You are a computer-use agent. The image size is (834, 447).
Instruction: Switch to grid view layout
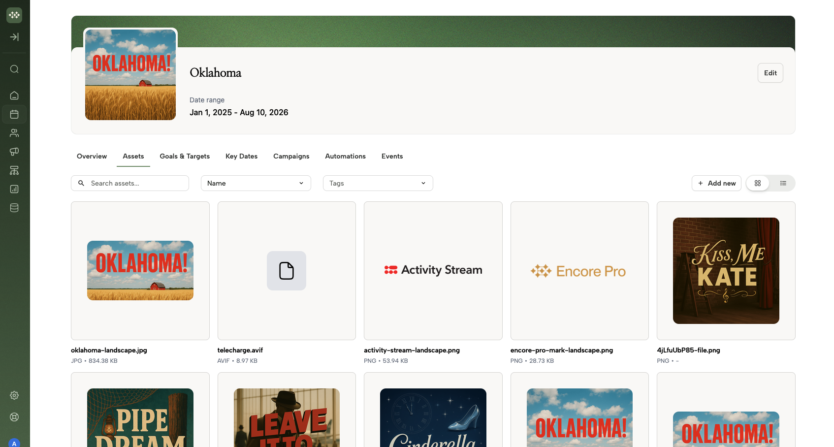coord(758,183)
